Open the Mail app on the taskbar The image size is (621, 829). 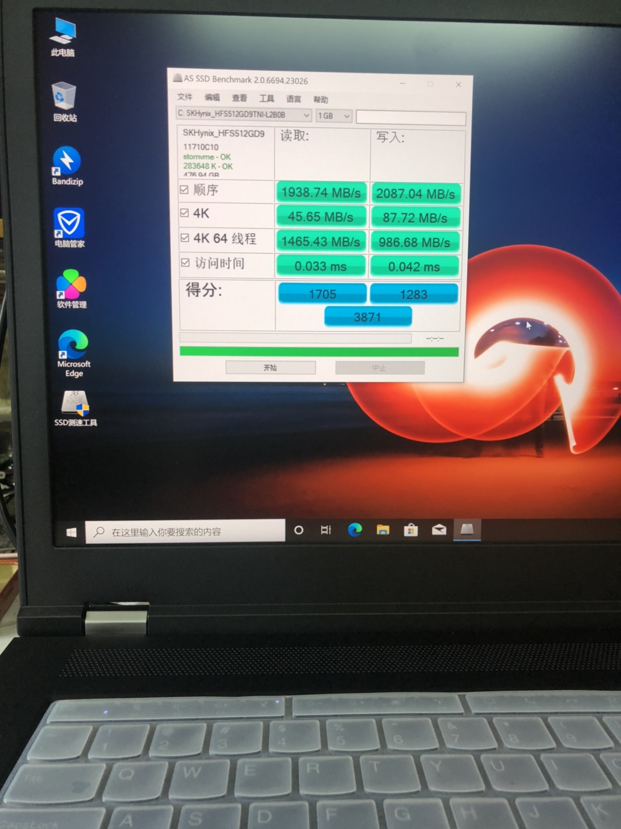[439, 530]
